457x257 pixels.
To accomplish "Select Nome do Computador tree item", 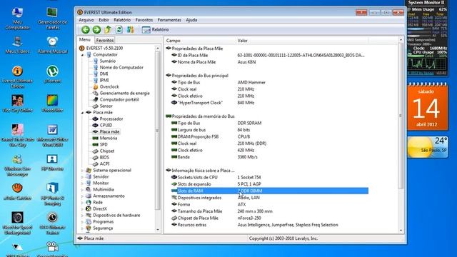I will point(121,67).
